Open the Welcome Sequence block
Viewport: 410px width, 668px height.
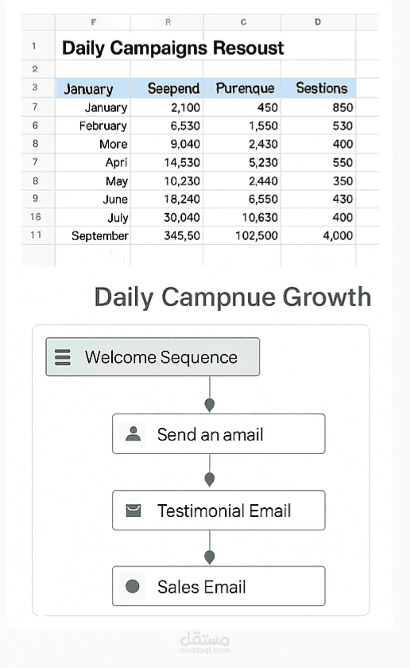[x=153, y=357]
